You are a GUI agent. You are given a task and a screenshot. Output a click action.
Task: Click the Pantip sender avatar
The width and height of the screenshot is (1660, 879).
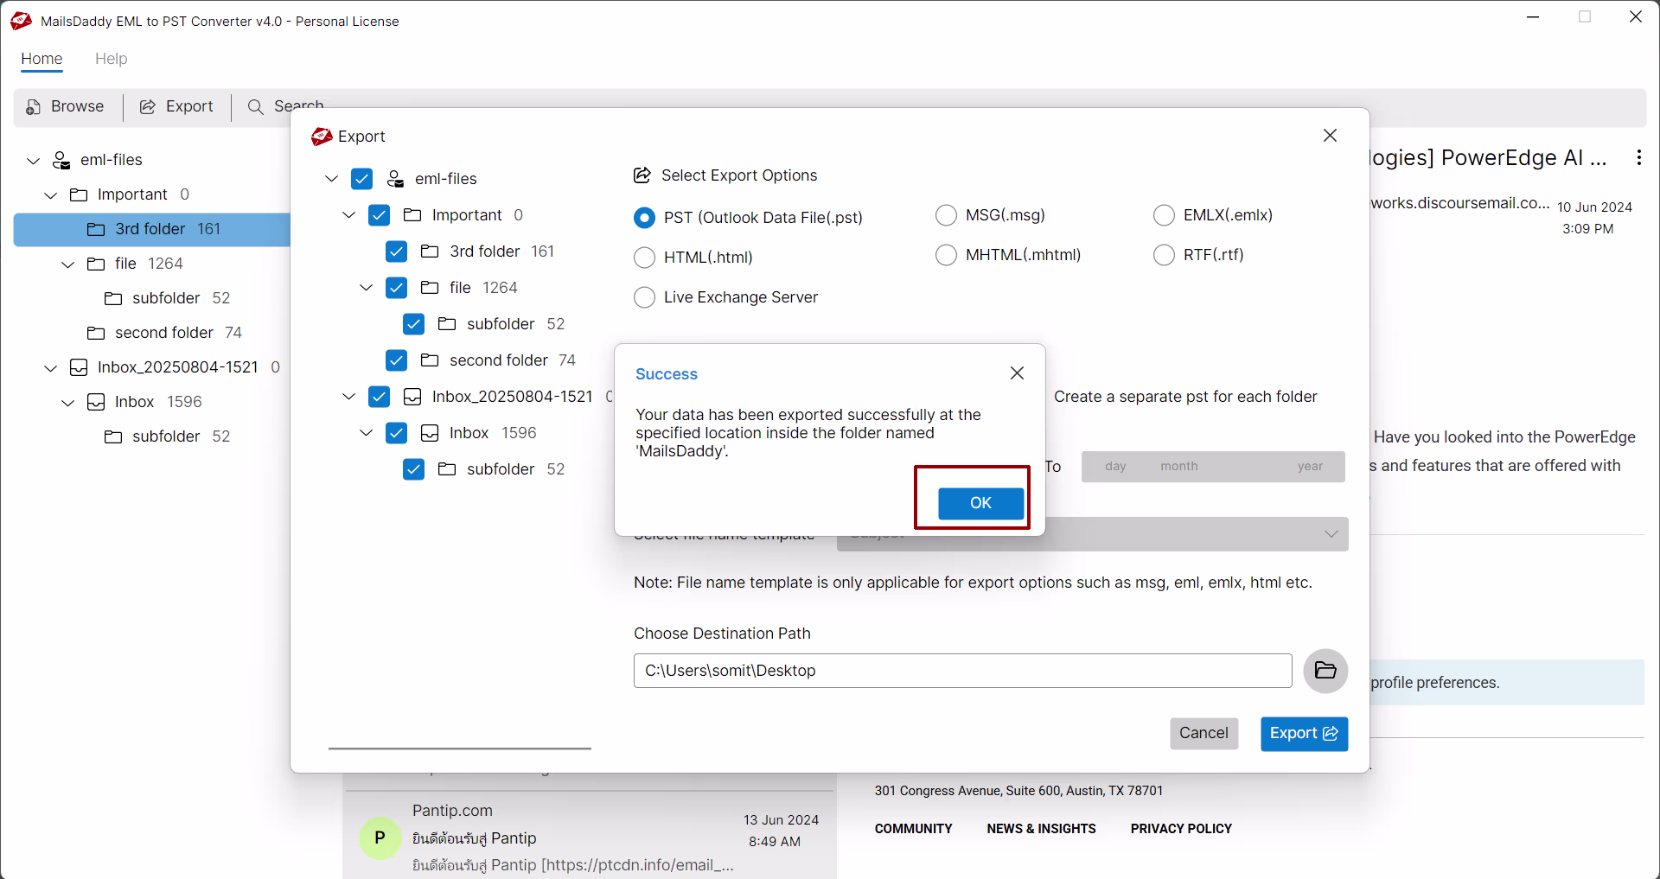coord(380,838)
